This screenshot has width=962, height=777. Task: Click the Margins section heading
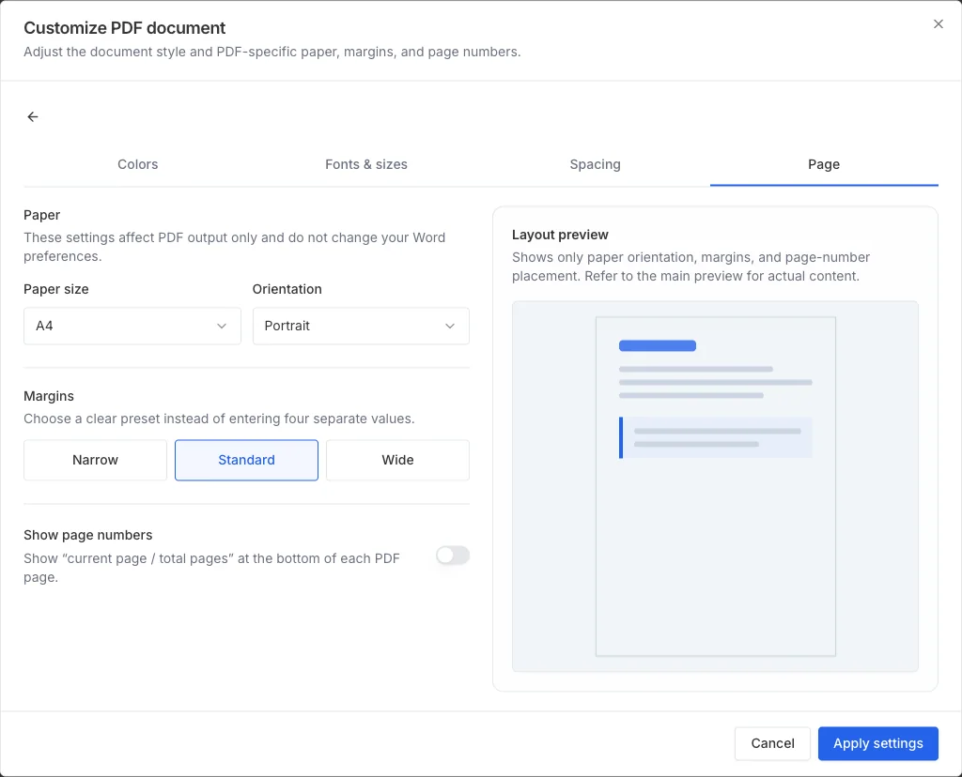(x=49, y=396)
